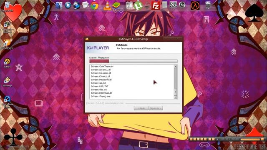Open the www.kmplayer.com link in installer footer
Viewport: 267px width, 150px height.
click(114, 103)
